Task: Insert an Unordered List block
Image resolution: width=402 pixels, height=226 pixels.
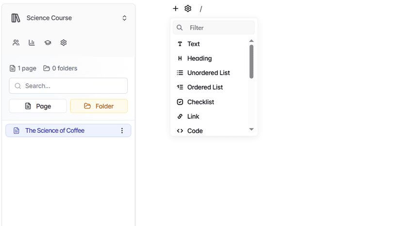Action: click(208, 73)
